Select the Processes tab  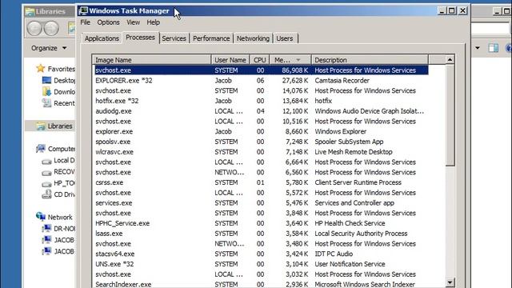point(141,38)
